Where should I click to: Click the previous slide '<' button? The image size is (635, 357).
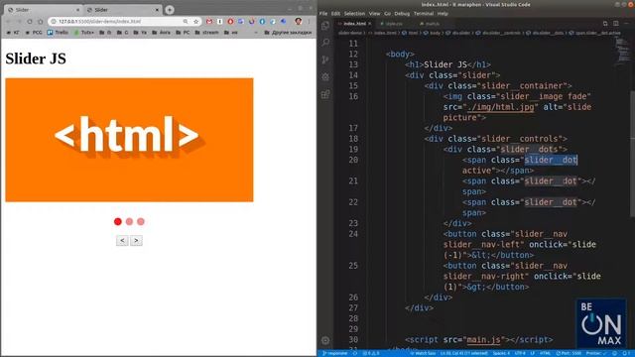tap(122, 240)
